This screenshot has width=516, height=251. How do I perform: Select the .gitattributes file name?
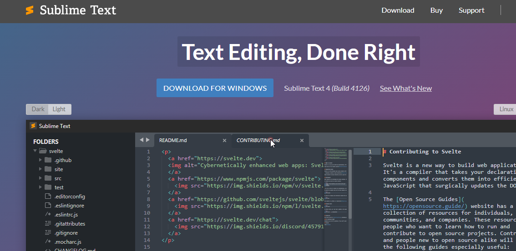pyautogui.click(x=70, y=224)
